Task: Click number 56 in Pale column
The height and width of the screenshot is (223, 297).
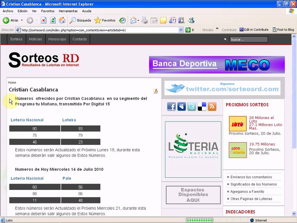Action: (x=80, y=187)
